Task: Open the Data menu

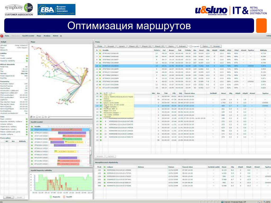Action: [x=7, y=36]
